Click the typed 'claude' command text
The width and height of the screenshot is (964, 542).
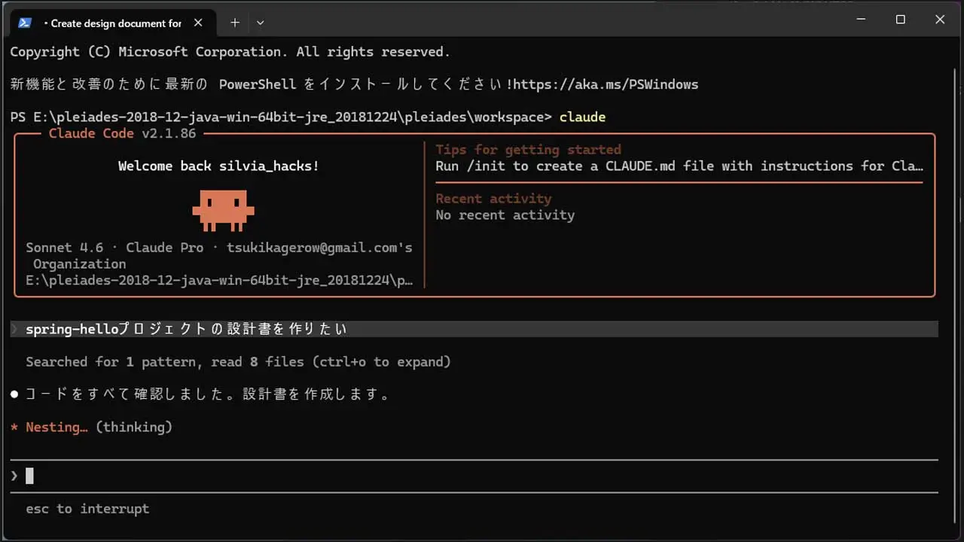pyautogui.click(x=582, y=117)
